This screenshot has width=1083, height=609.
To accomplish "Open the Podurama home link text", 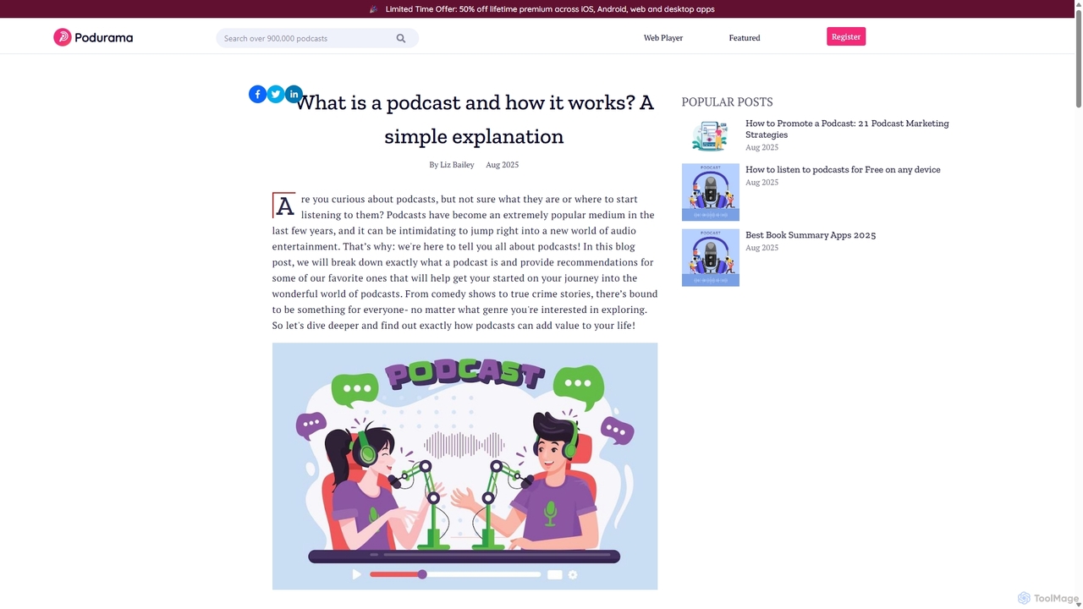I will point(103,37).
